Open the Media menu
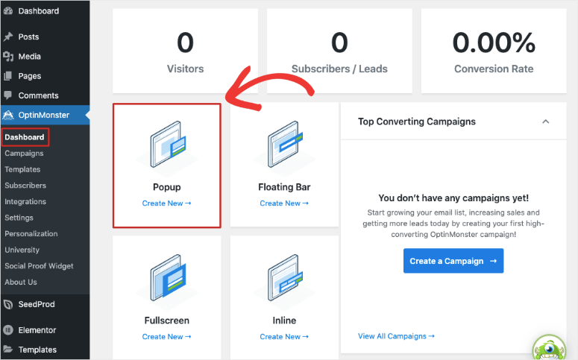 [x=45, y=57]
